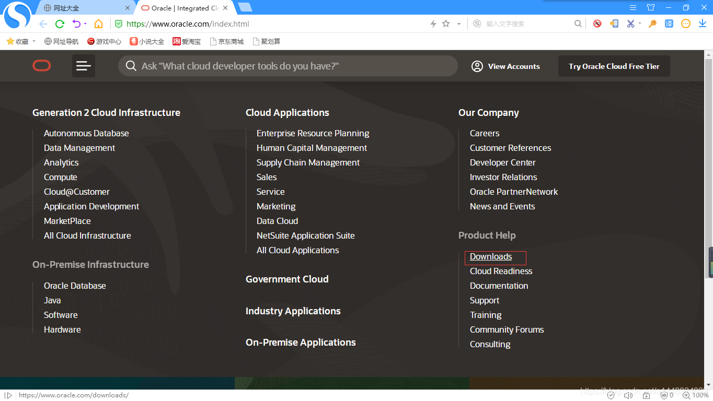Open dropdown arrow next to the undo icon
Image resolution: width=713 pixels, height=401 pixels.
85,24
